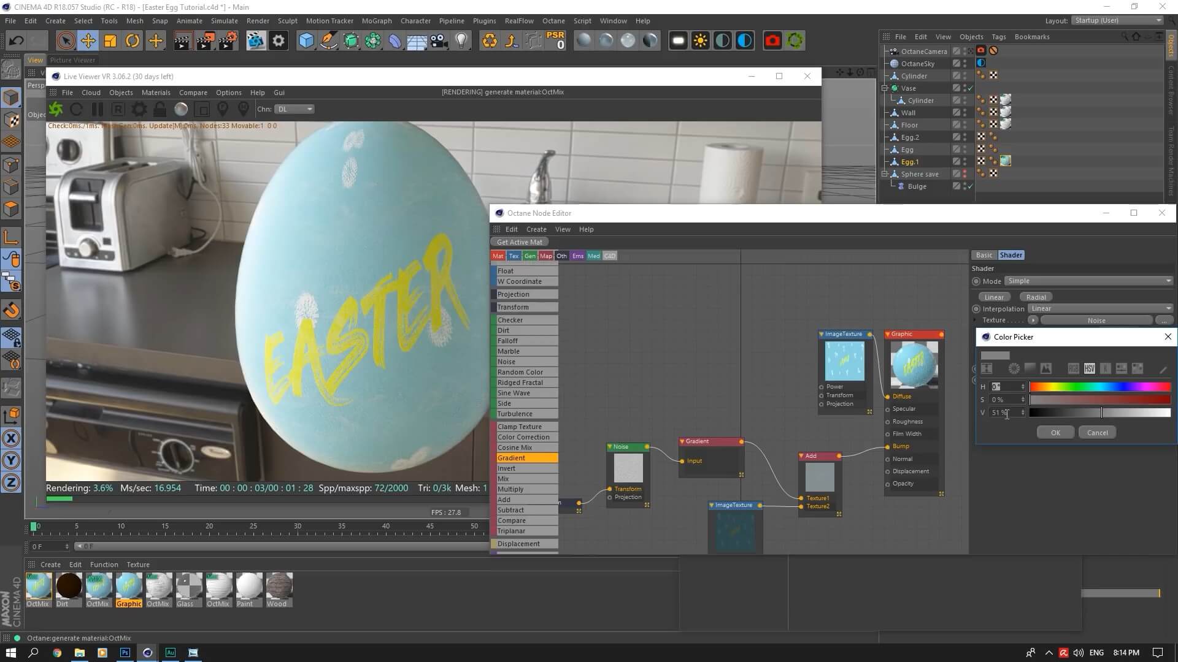
Task: Click the hue rainbow slider
Action: click(1100, 387)
